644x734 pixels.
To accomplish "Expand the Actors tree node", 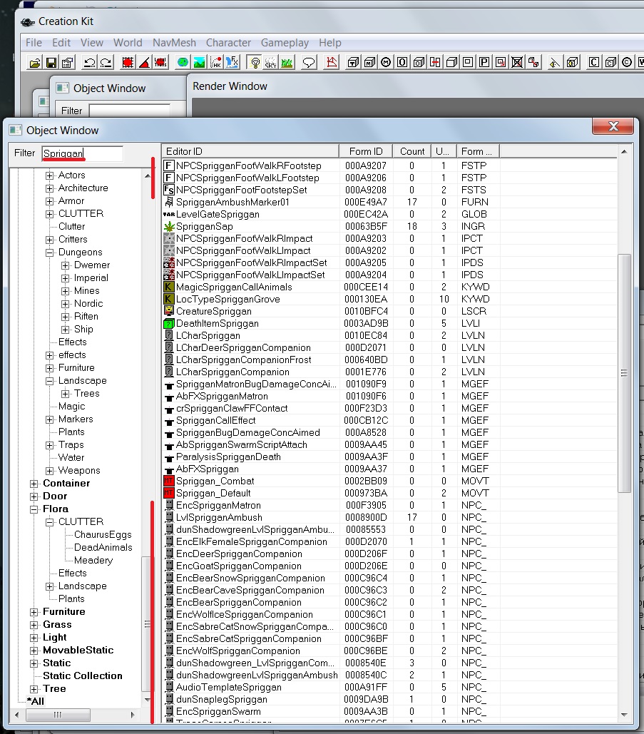I will 50,175.
